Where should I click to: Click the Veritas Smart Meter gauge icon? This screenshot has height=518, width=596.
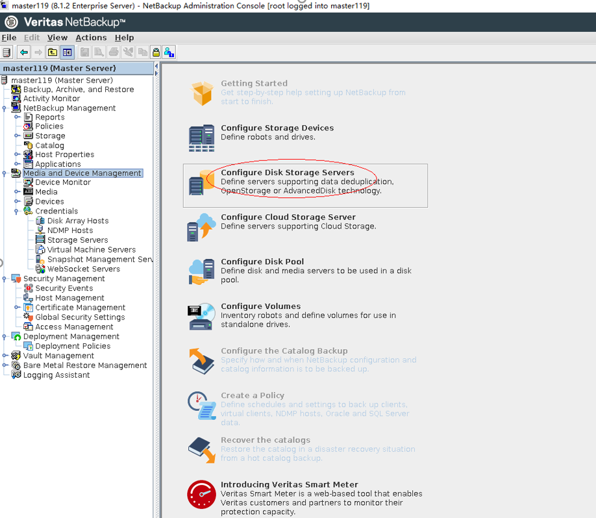coord(201,494)
